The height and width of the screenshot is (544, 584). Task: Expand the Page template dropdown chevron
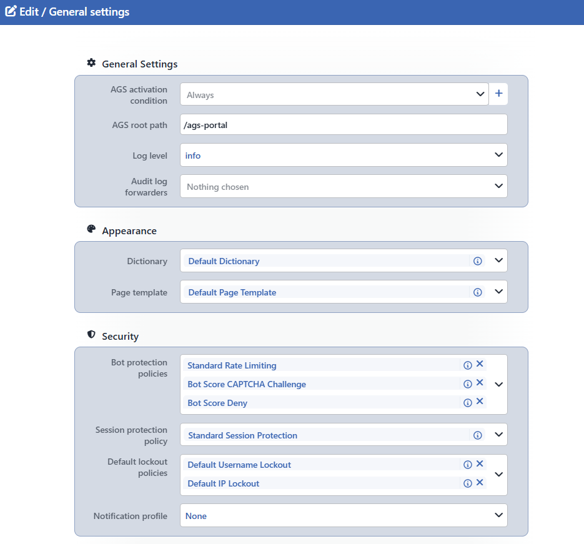[x=498, y=292]
